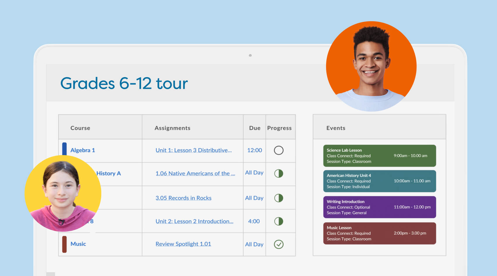Select the Writing Introduction event card
Viewport: 497px width, 276px height.
(x=379, y=207)
